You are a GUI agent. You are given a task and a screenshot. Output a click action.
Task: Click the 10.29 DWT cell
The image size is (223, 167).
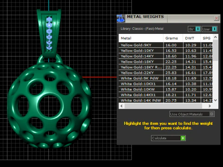[192, 45]
